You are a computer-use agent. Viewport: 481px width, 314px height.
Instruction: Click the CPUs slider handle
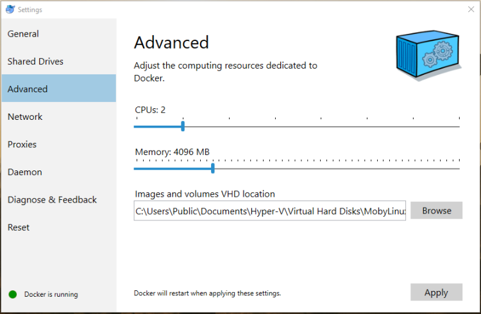point(183,126)
